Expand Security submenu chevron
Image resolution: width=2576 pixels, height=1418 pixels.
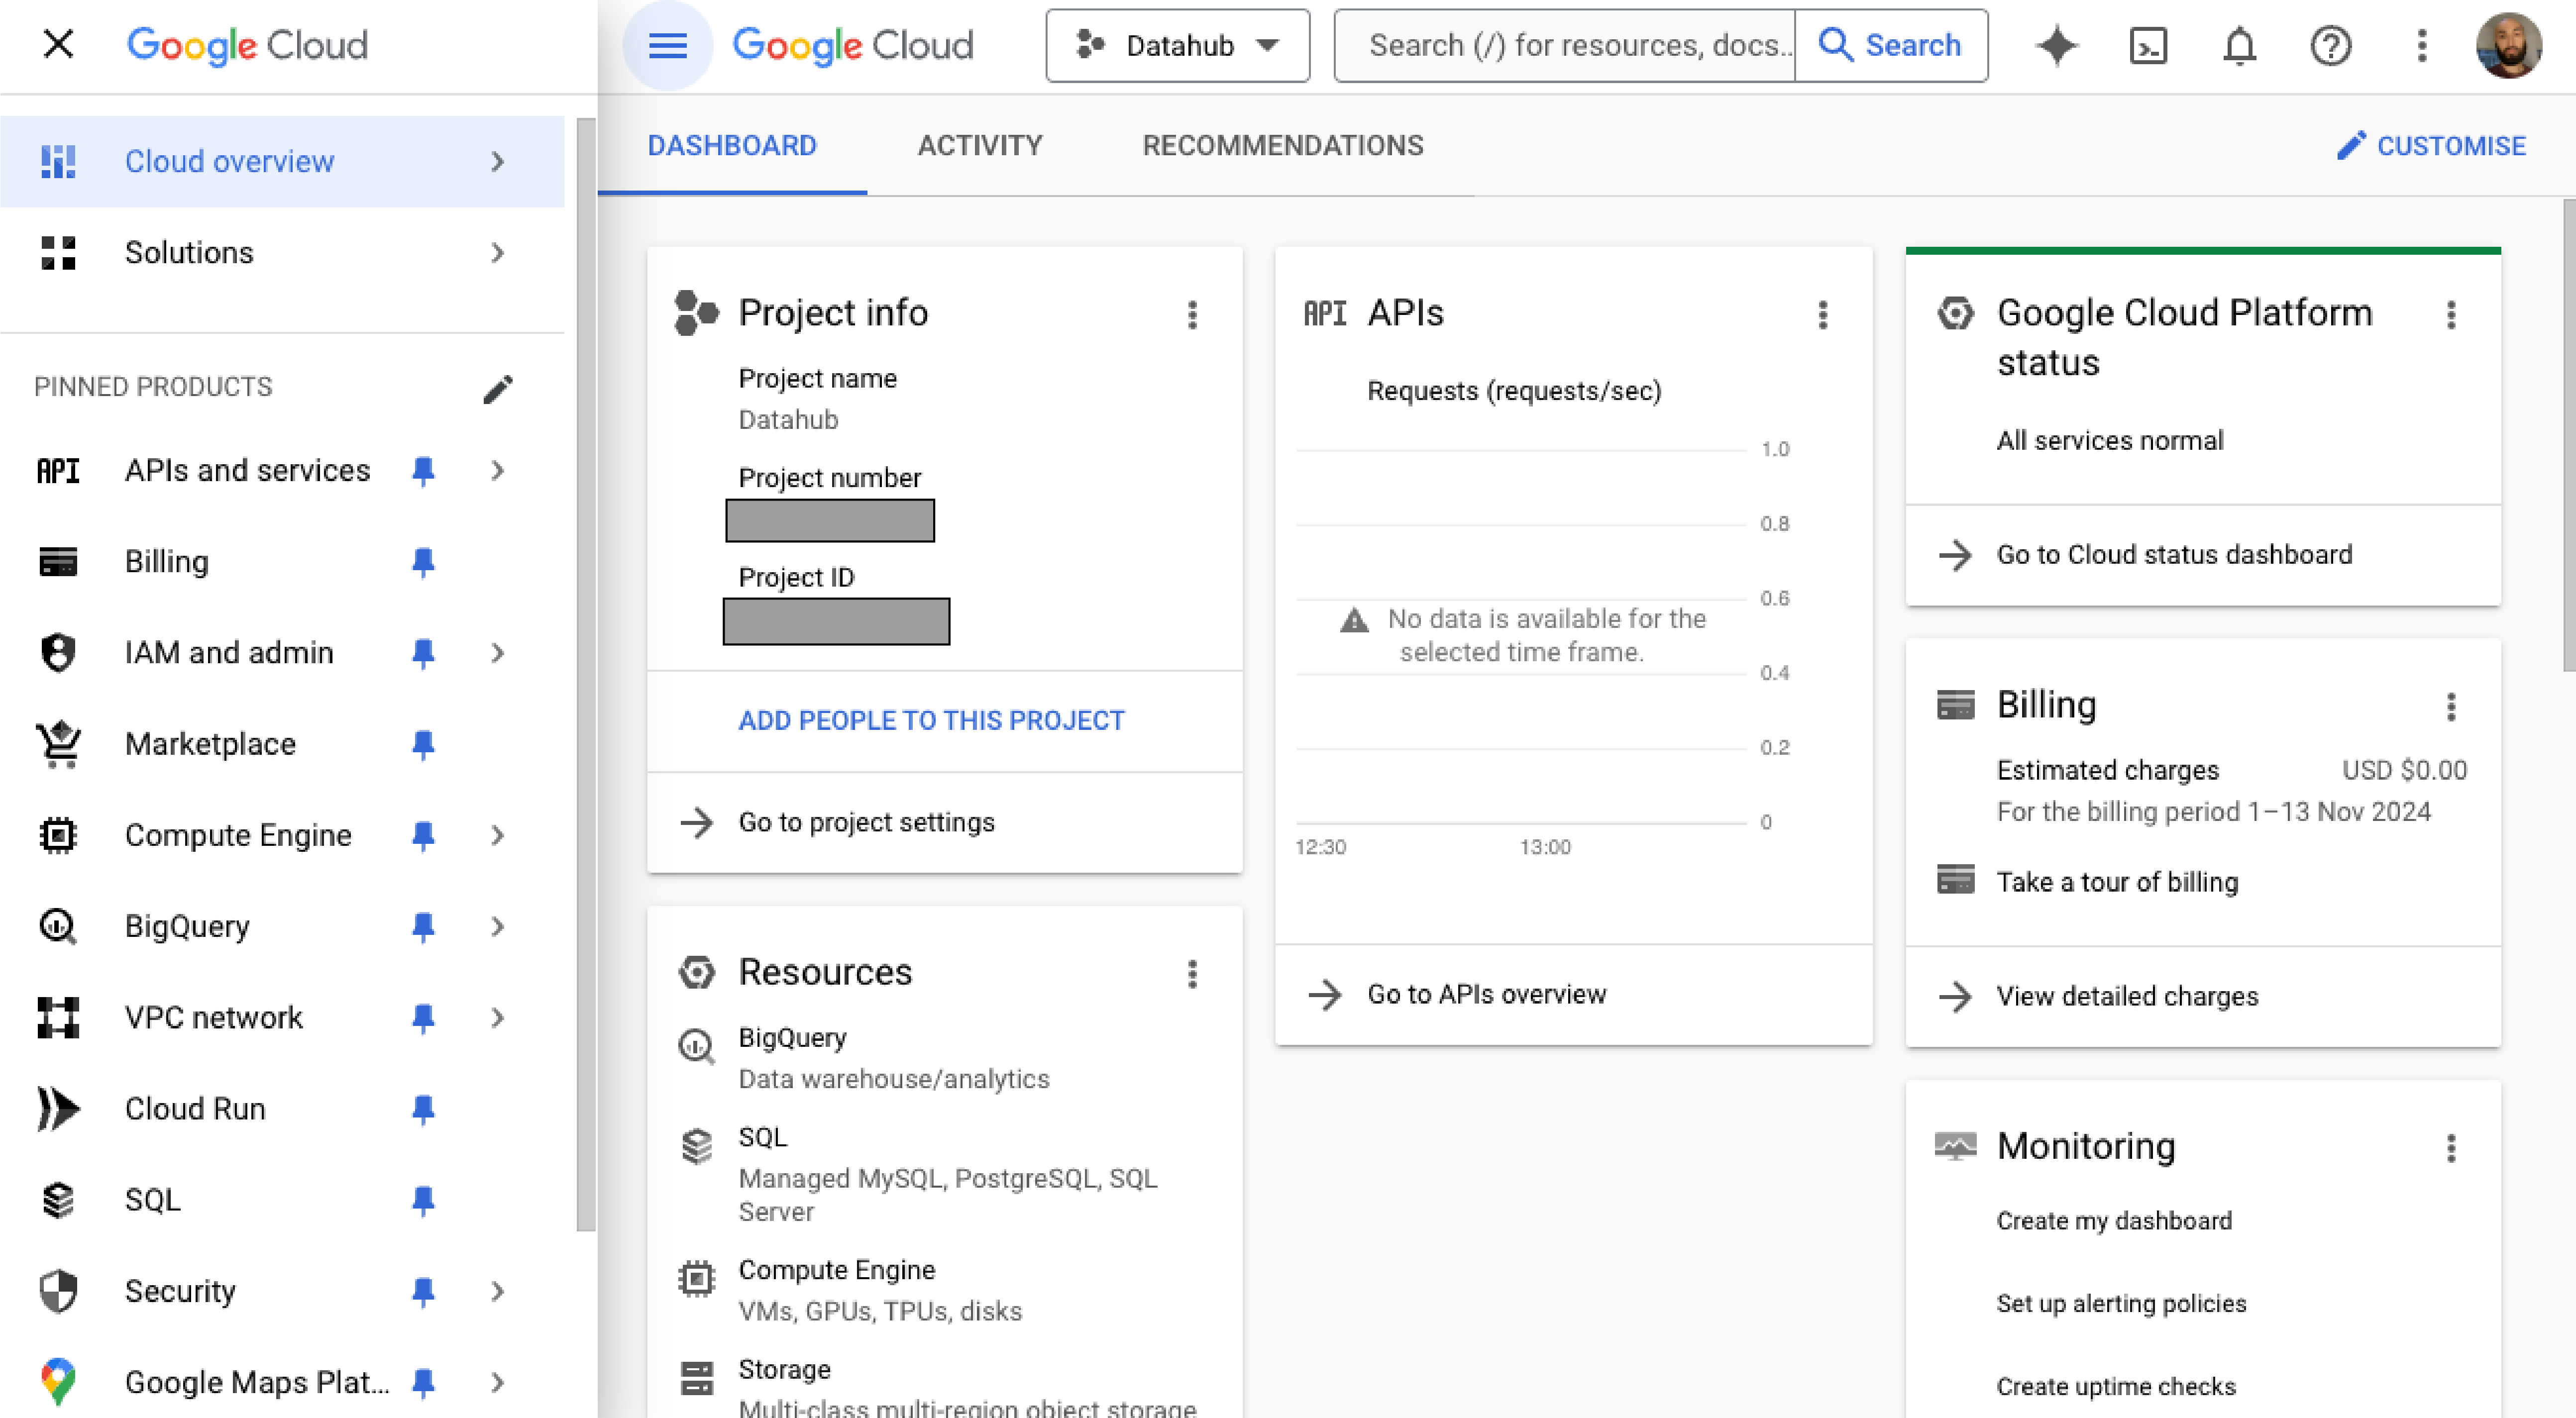(x=497, y=1292)
